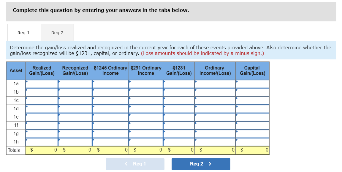The image size is (342, 172).
Task: Click asset 1c §1231 Gain/(Loss) cell
Action: 179,100
